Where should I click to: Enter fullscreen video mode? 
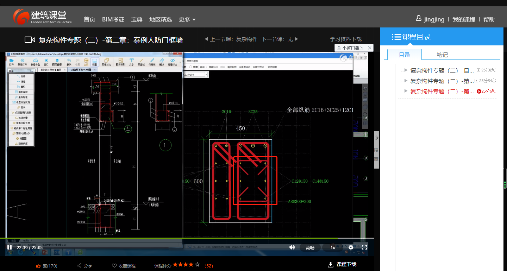point(364,247)
